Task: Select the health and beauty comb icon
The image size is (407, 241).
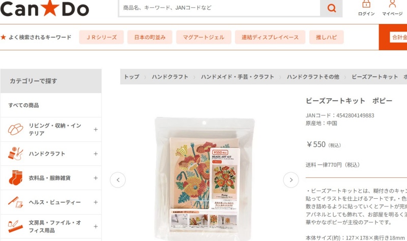Action: (15, 202)
